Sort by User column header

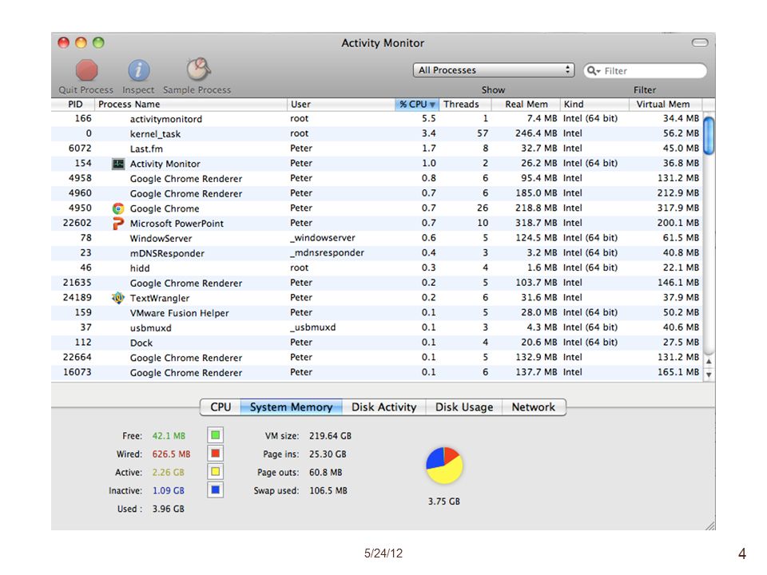click(341, 104)
